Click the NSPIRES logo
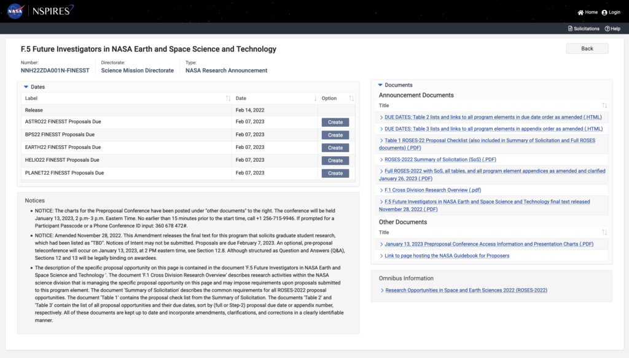This screenshot has width=629, height=358. pyautogui.click(x=53, y=11)
